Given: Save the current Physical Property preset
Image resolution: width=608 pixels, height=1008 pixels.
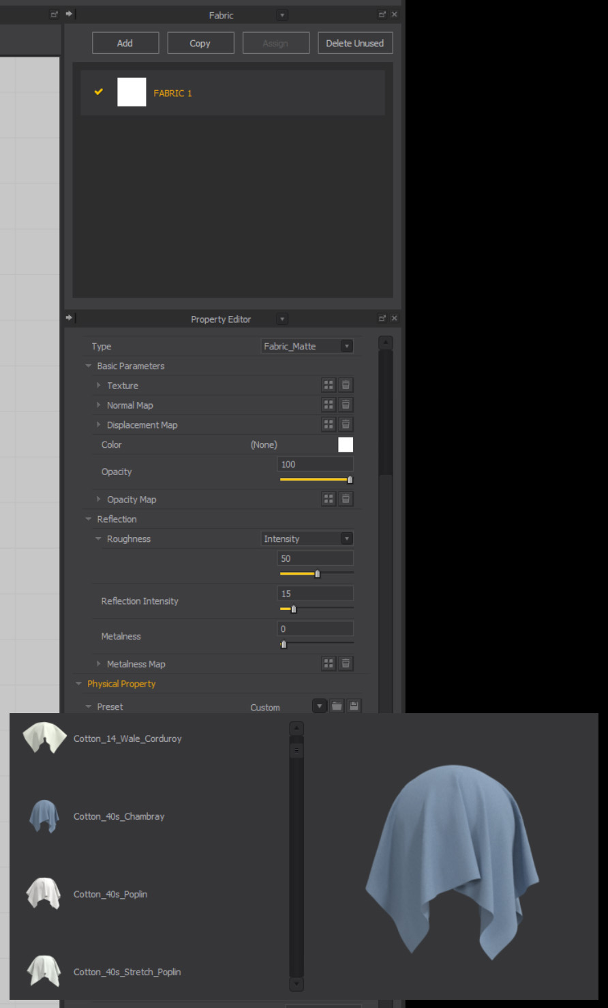Looking at the screenshot, I should tap(354, 706).
